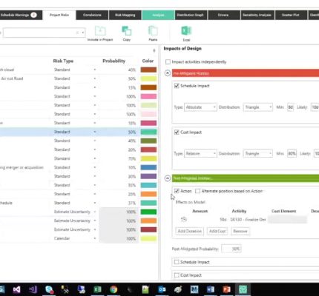Image resolution: width=319 pixels, height=296 pixels.
Task: Open the cost impact Distribution Triangle dropdown
Action: (258, 154)
